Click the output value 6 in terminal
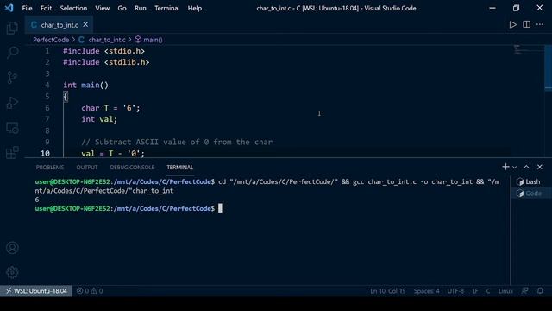The image size is (552, 311). [x=37, y=200]
